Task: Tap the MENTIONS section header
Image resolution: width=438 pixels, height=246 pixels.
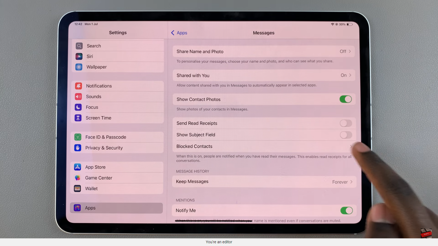Action: pyautogui.click(x=185, y=200)
